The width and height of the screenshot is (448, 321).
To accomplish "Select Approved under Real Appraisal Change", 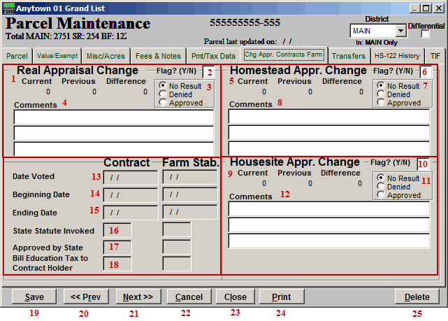I will point(163,103).
